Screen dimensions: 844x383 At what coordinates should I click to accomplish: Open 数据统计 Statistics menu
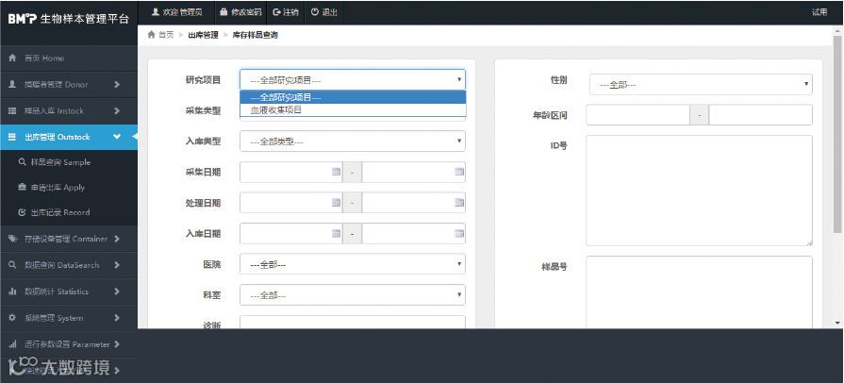tap(69, 291)
